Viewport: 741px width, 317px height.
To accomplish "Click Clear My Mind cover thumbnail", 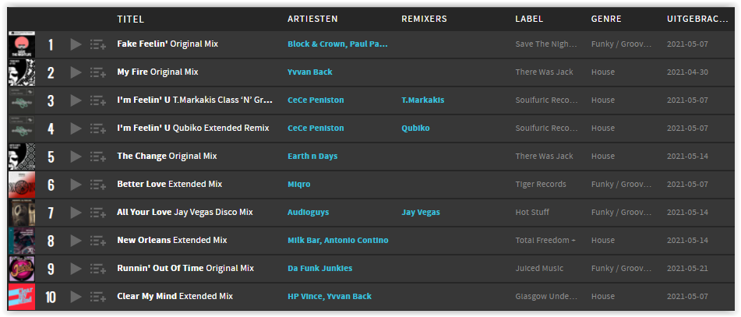I will click(x=22, y=297).
